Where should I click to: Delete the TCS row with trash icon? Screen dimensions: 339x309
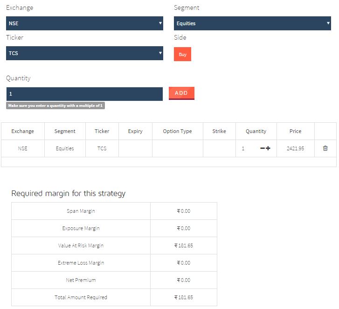(x=325, y=148)
